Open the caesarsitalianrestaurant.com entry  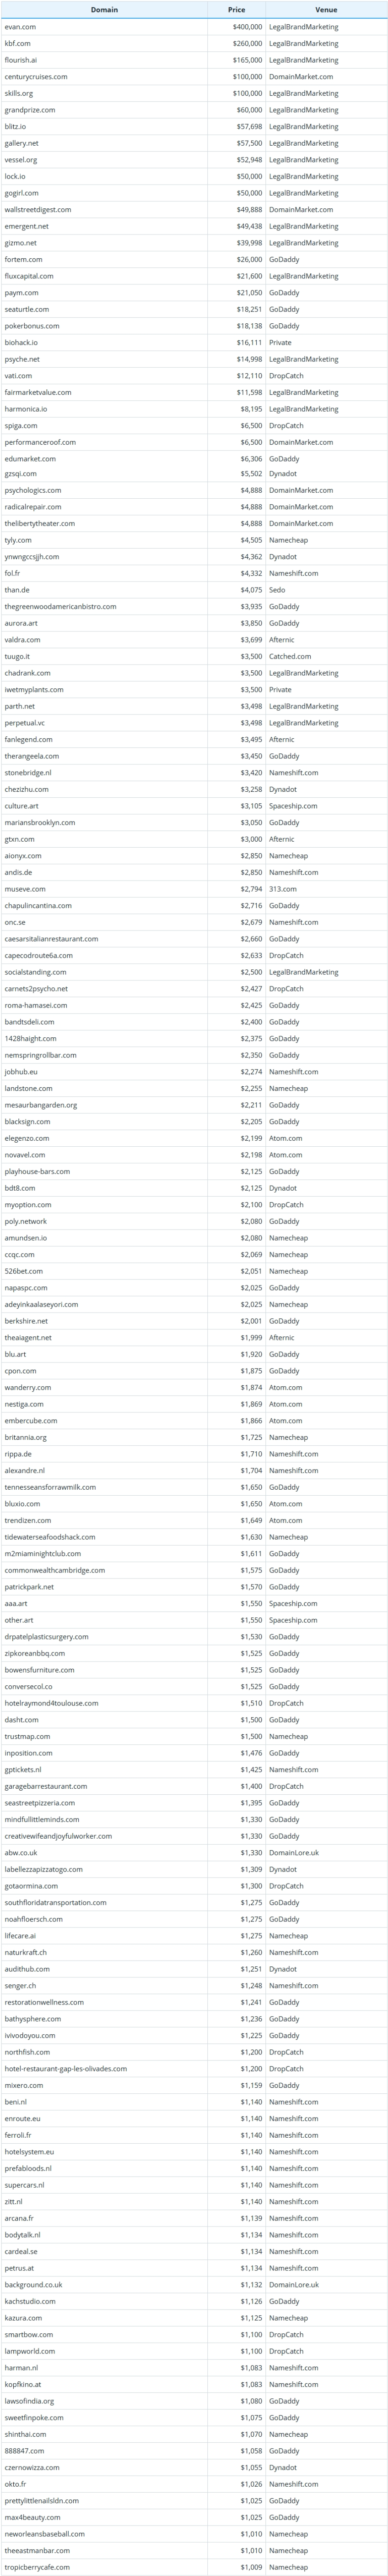tap(51, 939)
